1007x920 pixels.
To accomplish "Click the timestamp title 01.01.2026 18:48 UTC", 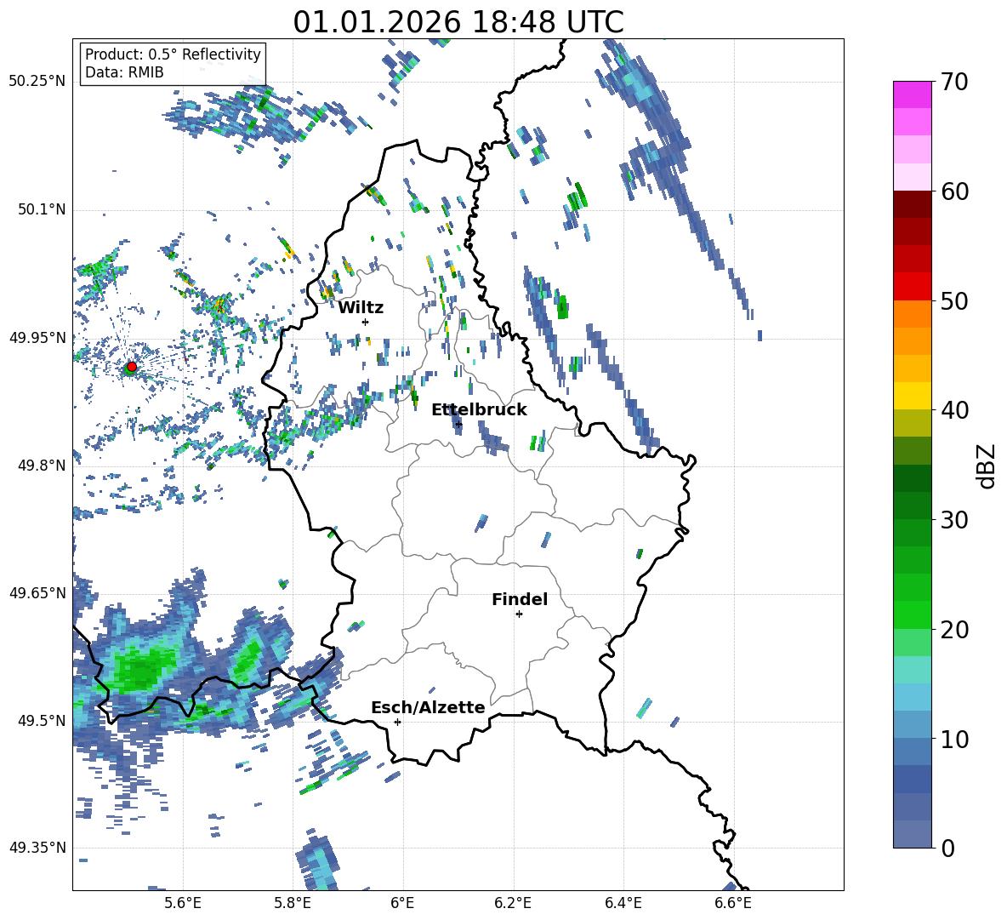I will [x=458, y=22].
